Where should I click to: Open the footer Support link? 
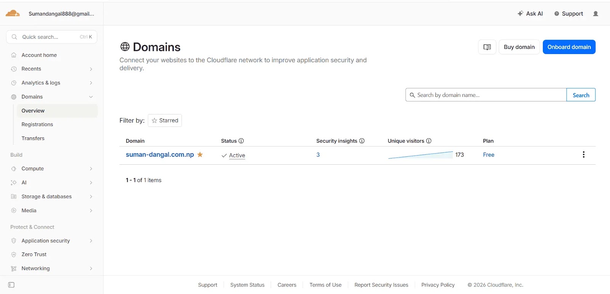pyautogui.click(x=207, y=285)
